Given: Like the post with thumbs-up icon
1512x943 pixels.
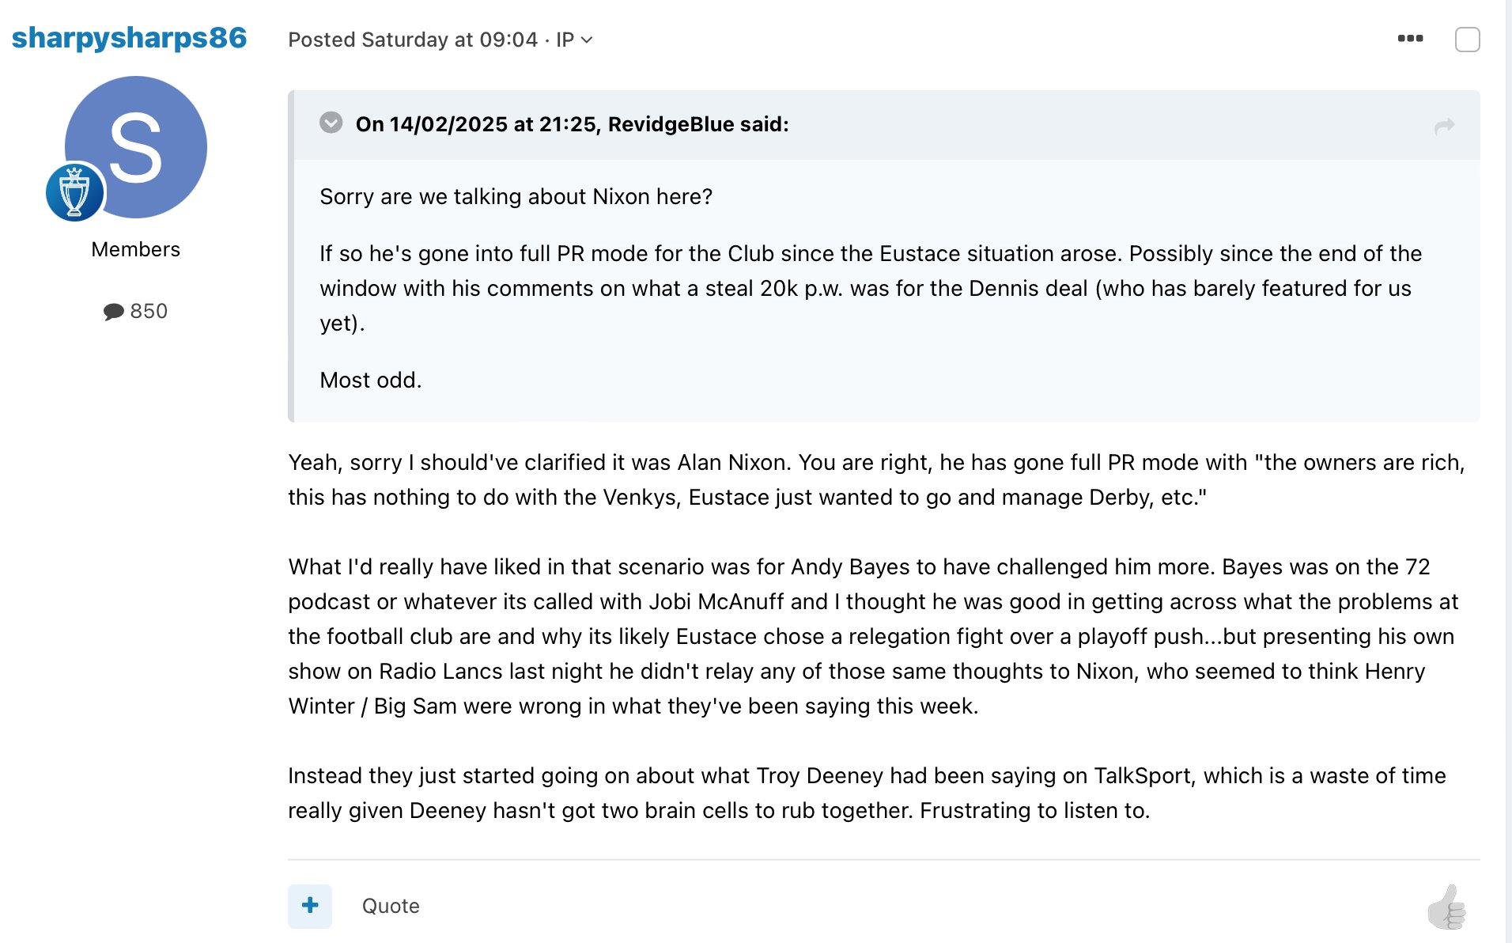Looking at the screenshot, I should click(1446, 907).
